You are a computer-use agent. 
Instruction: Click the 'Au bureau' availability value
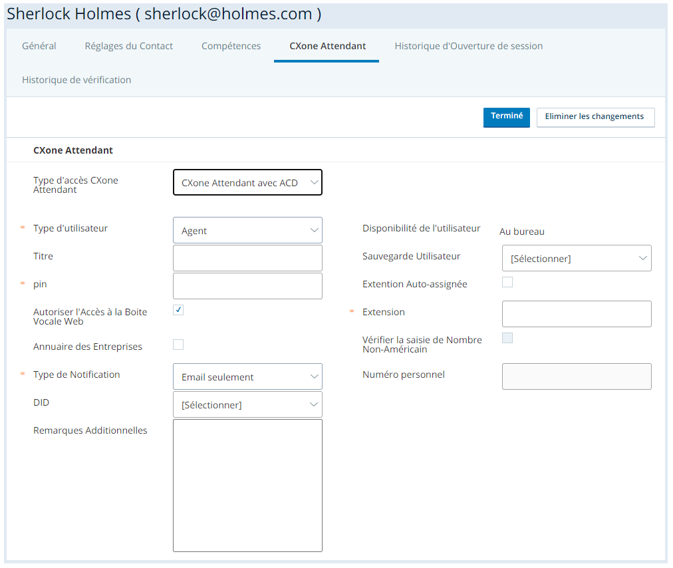[522, 232]
